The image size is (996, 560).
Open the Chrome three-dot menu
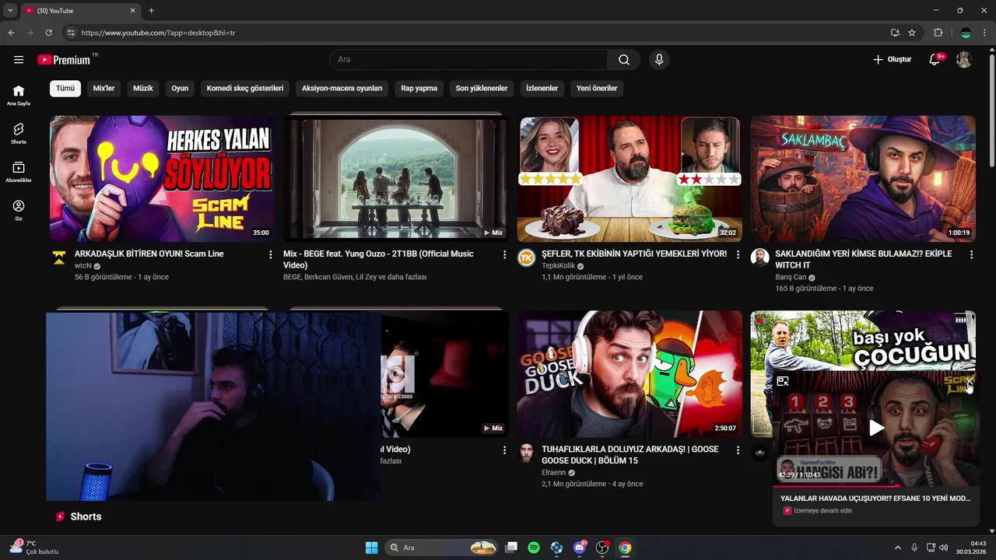(985, 33)
